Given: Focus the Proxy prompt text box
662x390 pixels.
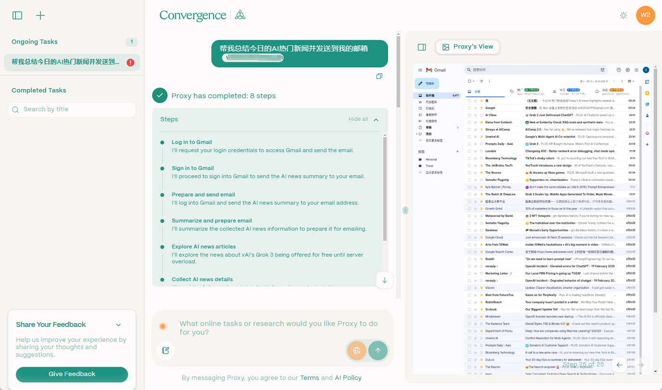Looking at the screenshot, I should pos(279,328).
